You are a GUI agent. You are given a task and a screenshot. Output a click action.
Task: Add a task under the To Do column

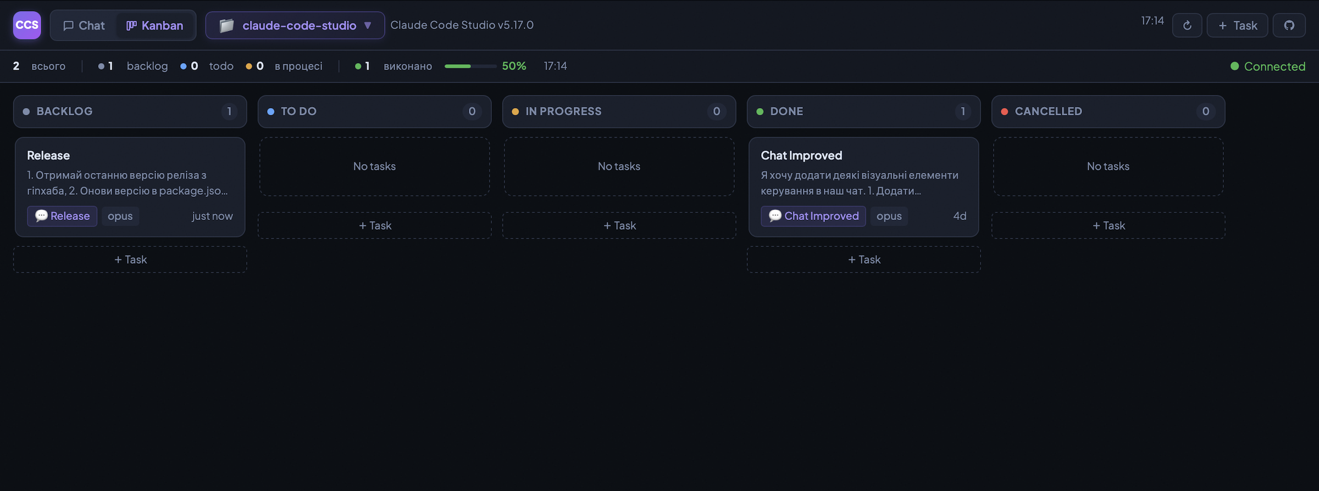375,225
